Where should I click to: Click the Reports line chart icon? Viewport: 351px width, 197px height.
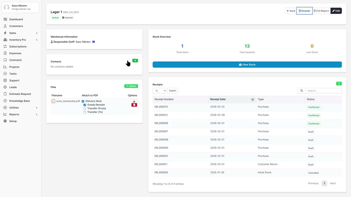click(x=5, y=114)
